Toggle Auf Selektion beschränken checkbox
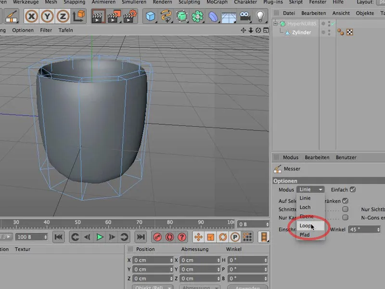 345,201
